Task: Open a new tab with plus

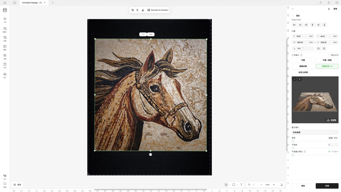Action: coord(53,3)
